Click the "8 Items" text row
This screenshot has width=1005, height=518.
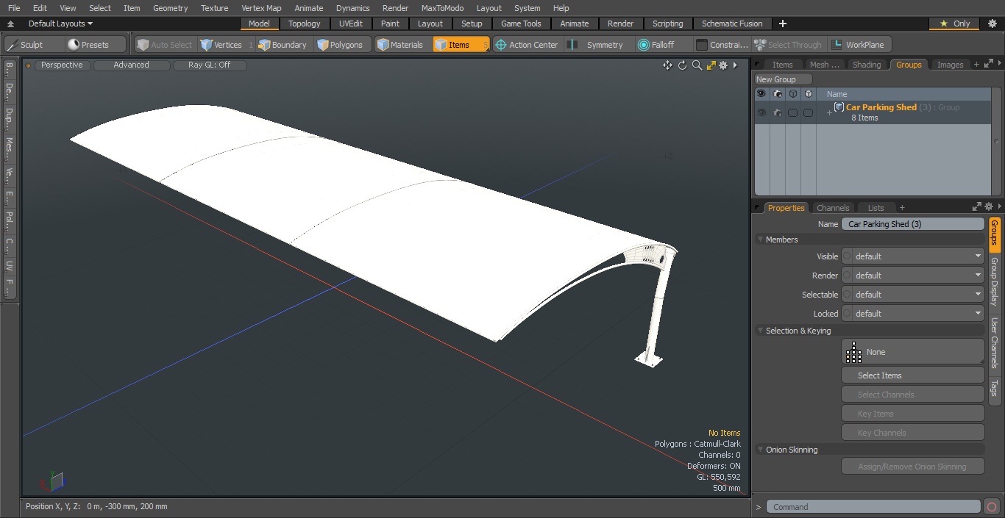point(864,118)
